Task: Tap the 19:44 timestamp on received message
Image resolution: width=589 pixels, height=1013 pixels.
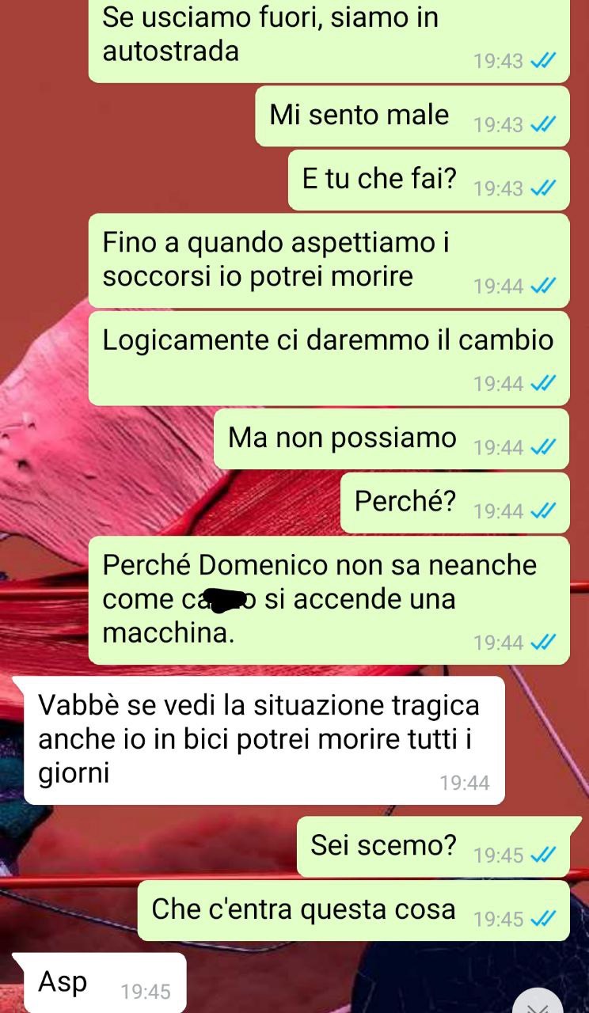Action: pos(465,783)
